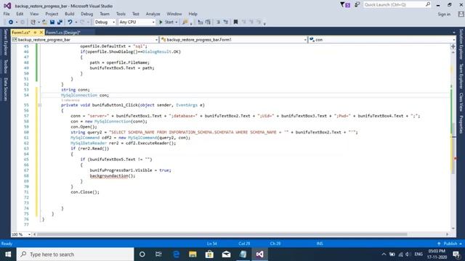Click the Publish button in the status bar

tap(450, 244)
